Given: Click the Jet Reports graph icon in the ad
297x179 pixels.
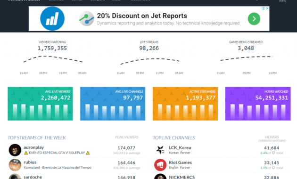Looking at the screenshot, I should (x=86, y=18).
